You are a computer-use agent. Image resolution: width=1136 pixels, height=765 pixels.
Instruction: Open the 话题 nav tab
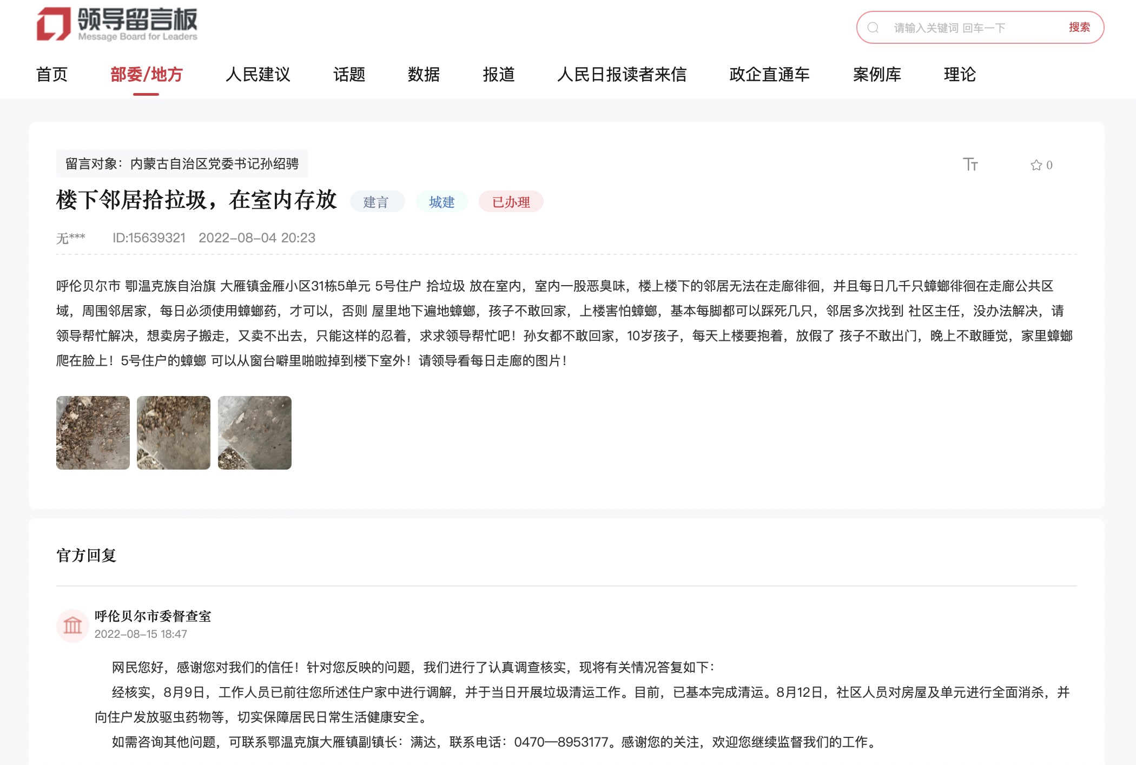click(349, 74)
